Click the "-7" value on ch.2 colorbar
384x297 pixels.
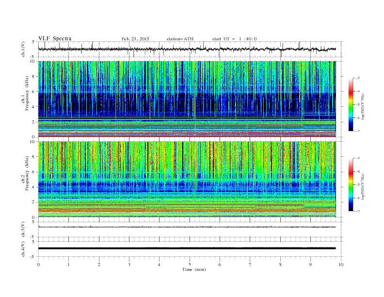[357, 211]
